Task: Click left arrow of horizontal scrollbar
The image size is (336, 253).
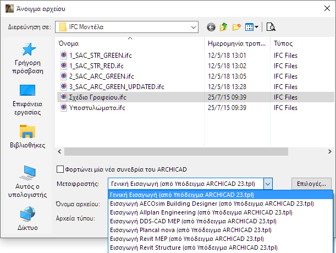Action: click(x=59, y=152)
